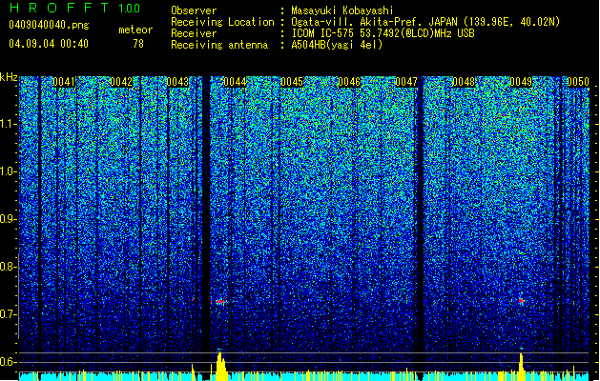This screenshot has height=381, width=600.
Task: Click the Receiving antenna field label
Action: point(219,45)
